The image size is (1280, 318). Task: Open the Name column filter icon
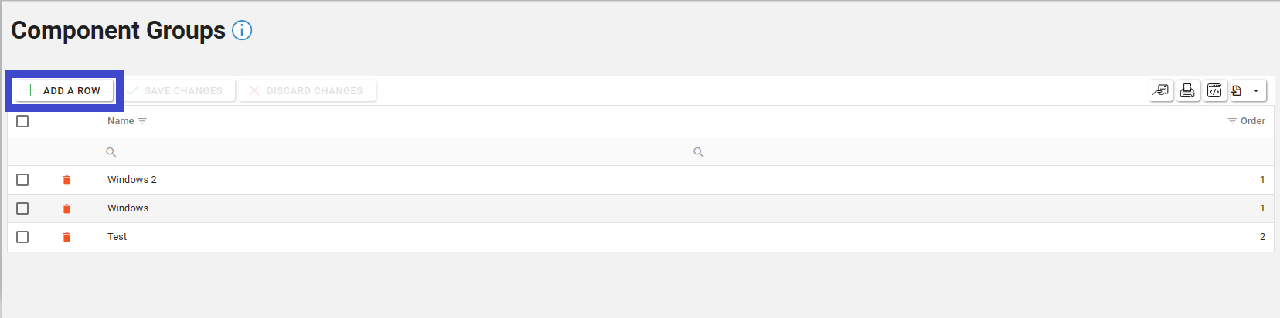point(142,121)
